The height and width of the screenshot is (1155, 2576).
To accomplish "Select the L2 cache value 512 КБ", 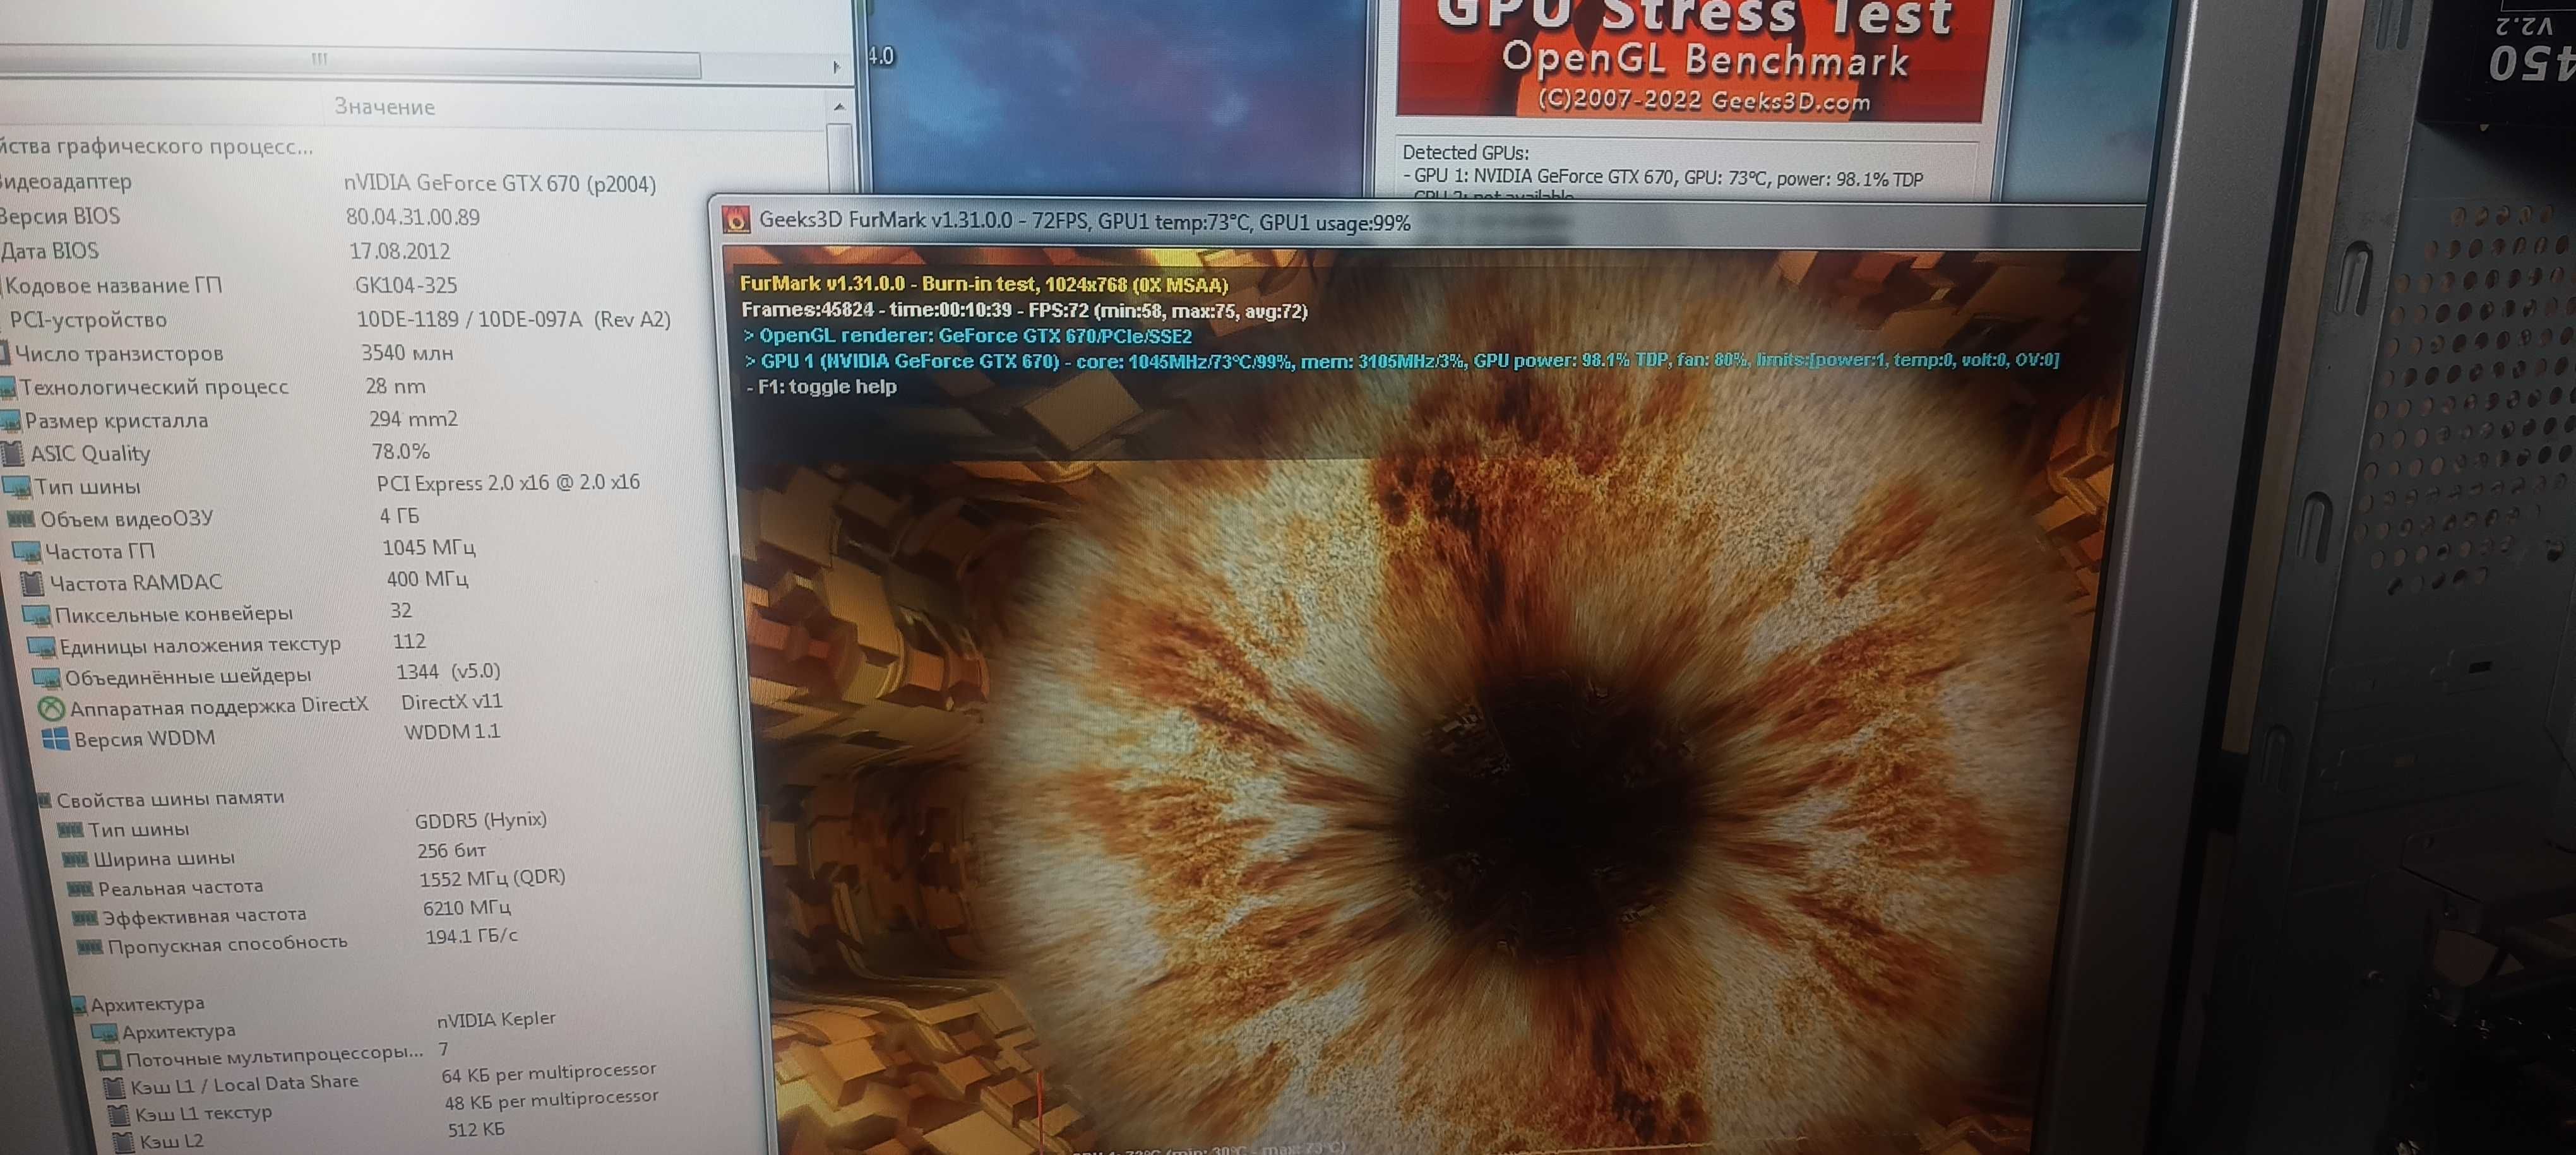I will 476,1129.
